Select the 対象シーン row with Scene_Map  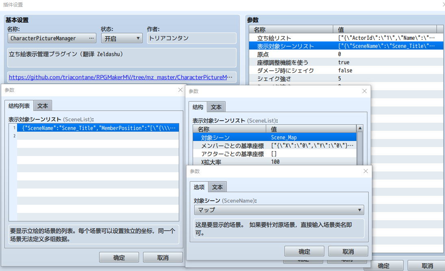pos(274,137)
